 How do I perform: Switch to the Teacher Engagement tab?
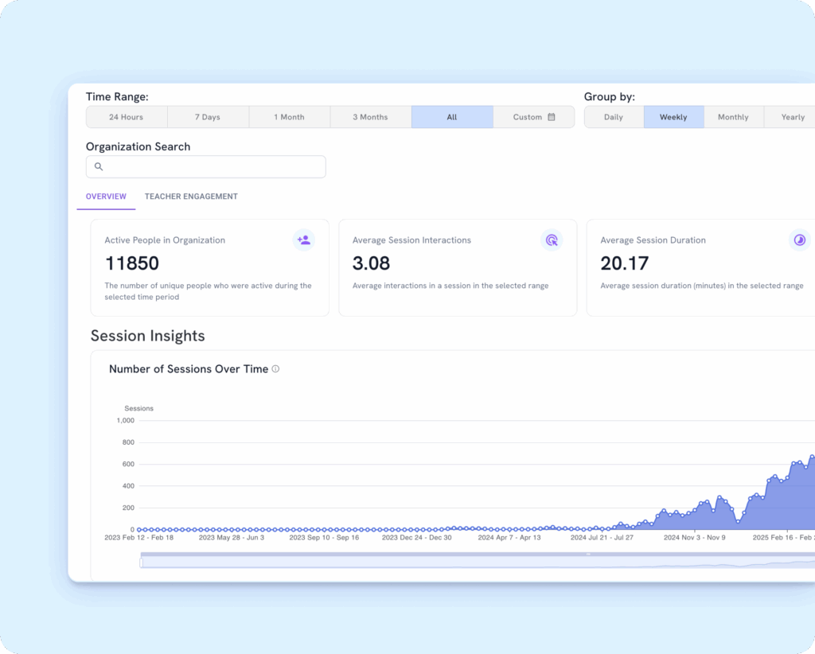[x=191, y=197]
